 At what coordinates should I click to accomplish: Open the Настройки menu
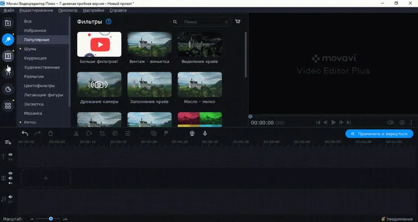[94, 10]
